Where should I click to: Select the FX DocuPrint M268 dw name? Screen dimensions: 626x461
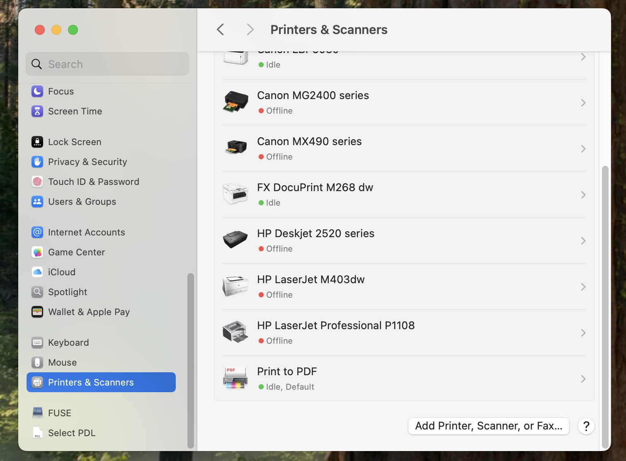pyautogui.click(x=315, y=187)
